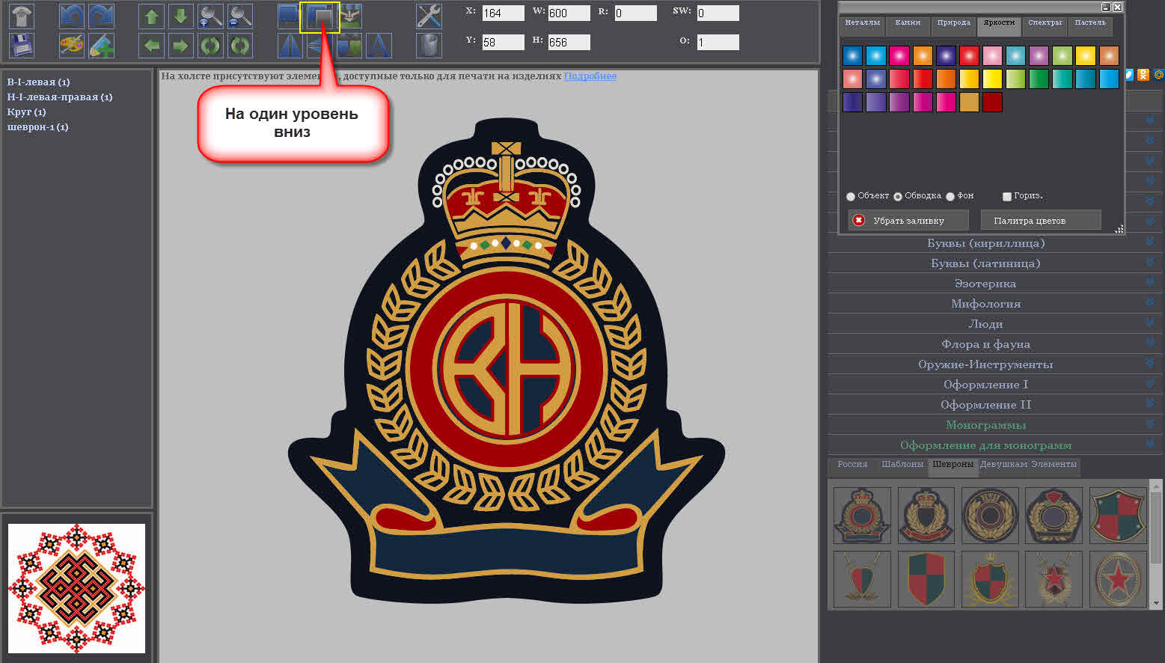Expand the 'Мифология' category
1165x663 pixels.
pos(985,304)
